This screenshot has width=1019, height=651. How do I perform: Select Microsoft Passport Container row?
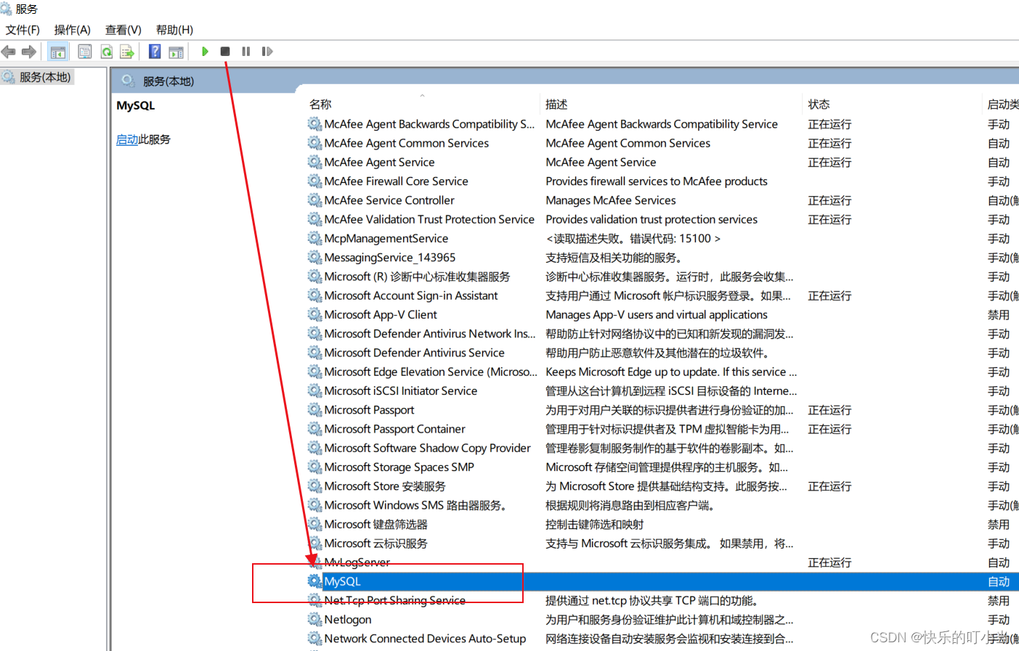(662, 429)
